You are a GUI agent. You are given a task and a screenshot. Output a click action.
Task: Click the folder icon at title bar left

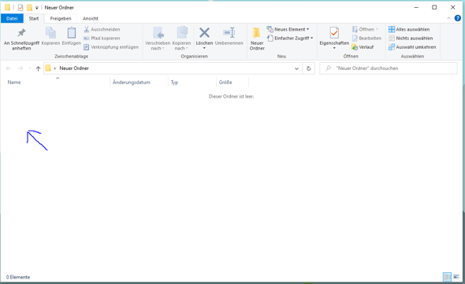pos(7,7)
